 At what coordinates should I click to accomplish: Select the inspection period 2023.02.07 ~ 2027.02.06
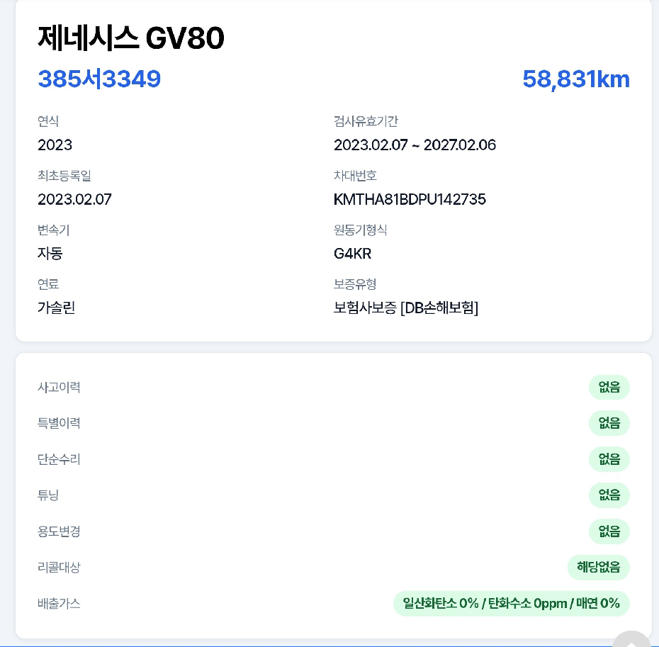coord(415,145)
